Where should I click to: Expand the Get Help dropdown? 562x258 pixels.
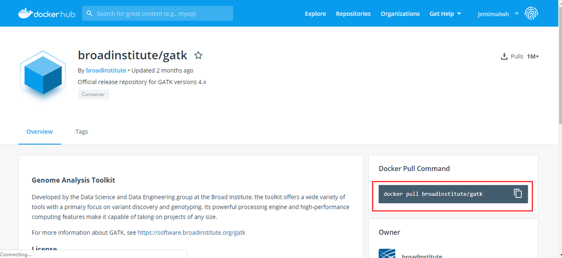pos(445,14)
